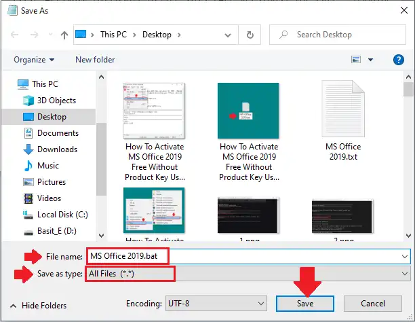Open Pictures in the sidebar
This screenshot has height=322, width=415.
click(x=52, y=182)
